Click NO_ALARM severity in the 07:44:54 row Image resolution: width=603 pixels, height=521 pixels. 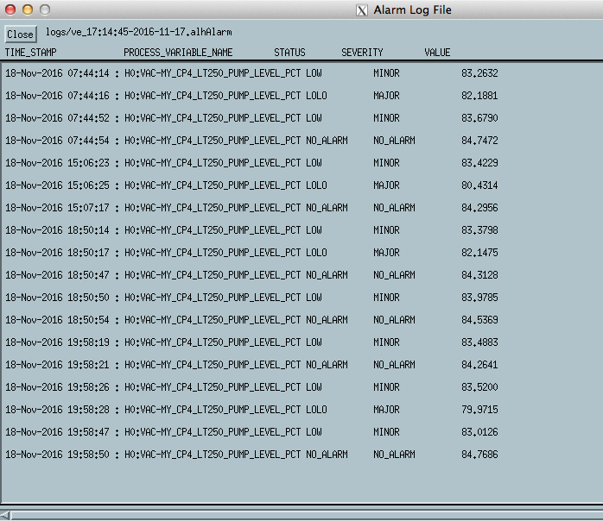tap(394, 140)
